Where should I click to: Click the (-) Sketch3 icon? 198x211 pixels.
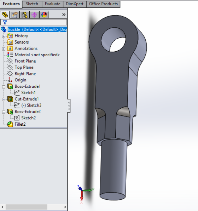[17, 105]
